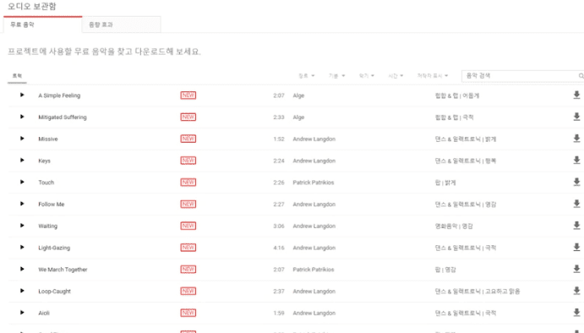
Task: Open the 장르 genre filter dropdown
Action: point(307,75)
